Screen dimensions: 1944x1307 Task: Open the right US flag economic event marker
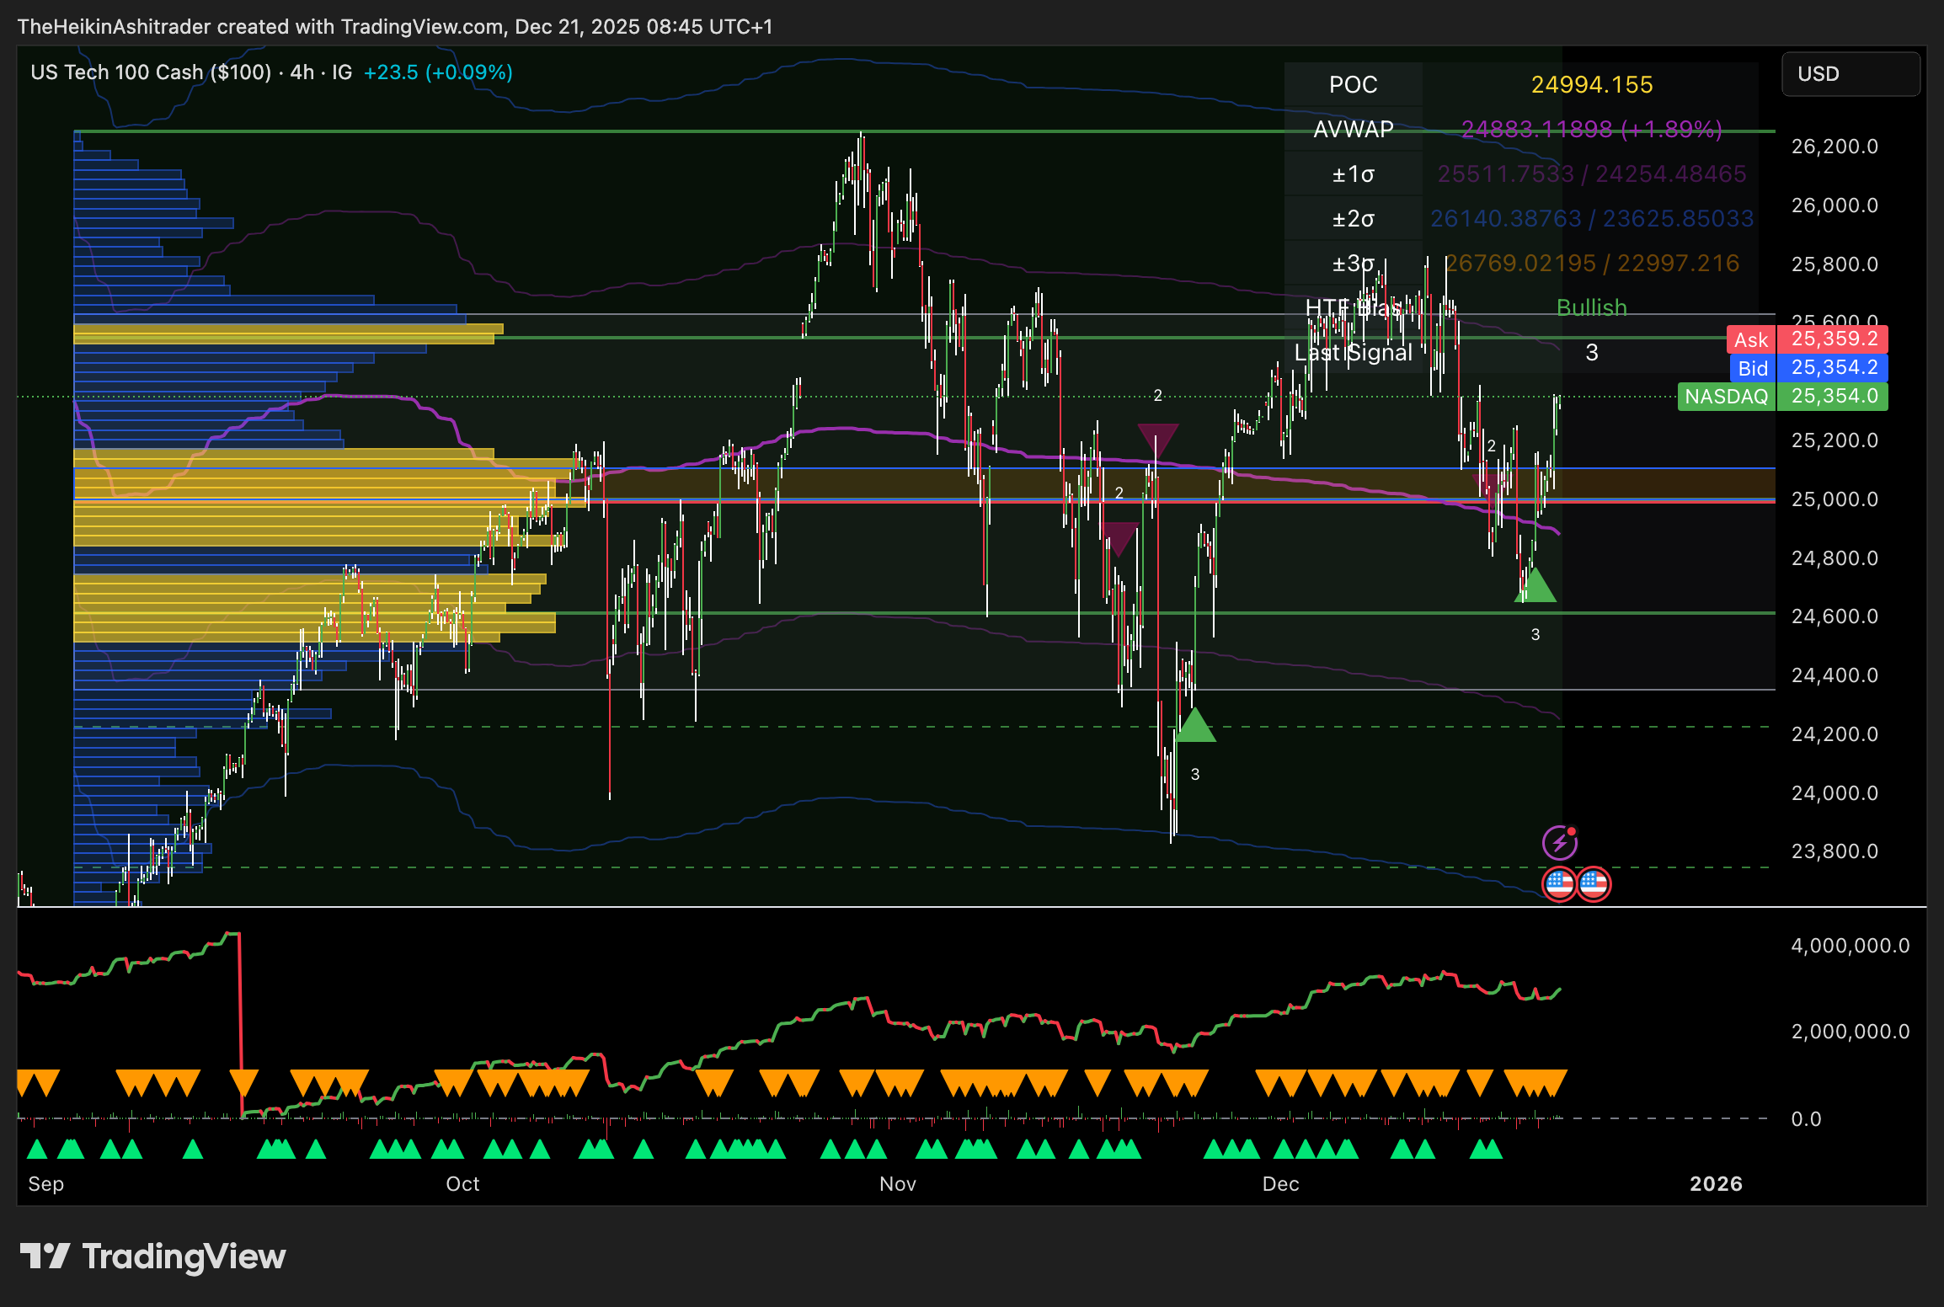[1594, 884]
